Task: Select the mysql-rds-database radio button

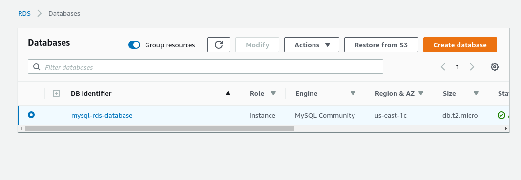Action: click(31, 115)
